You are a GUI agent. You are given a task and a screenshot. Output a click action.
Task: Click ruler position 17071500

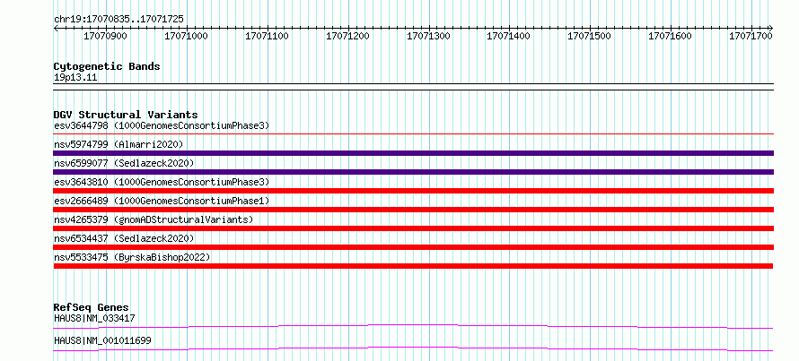pos(589,36)
